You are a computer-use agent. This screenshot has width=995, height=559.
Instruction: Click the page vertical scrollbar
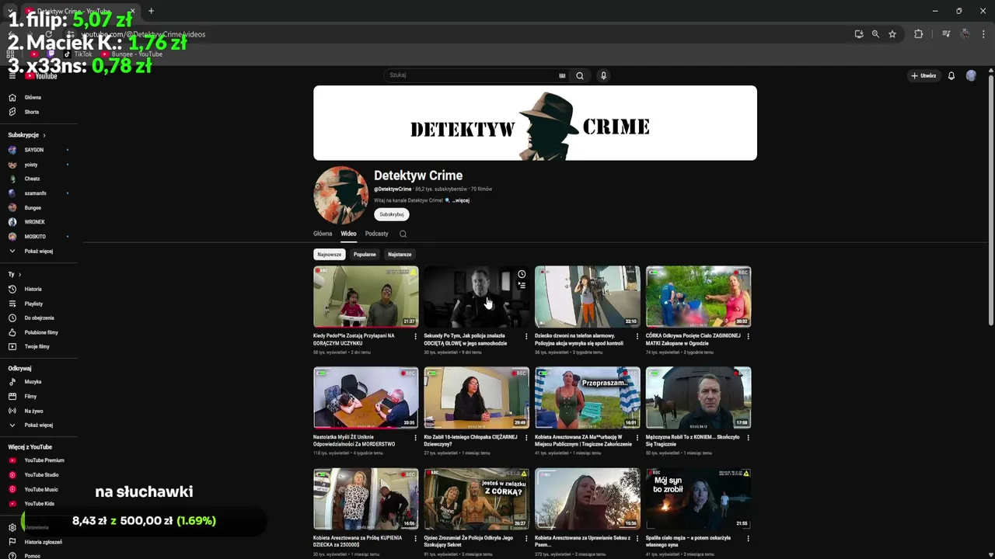[990, 201]
